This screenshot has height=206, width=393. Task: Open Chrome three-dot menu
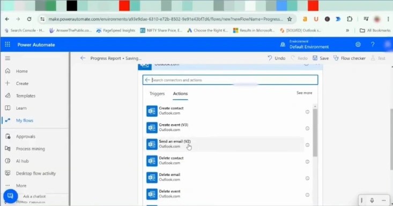click(388, 19)
